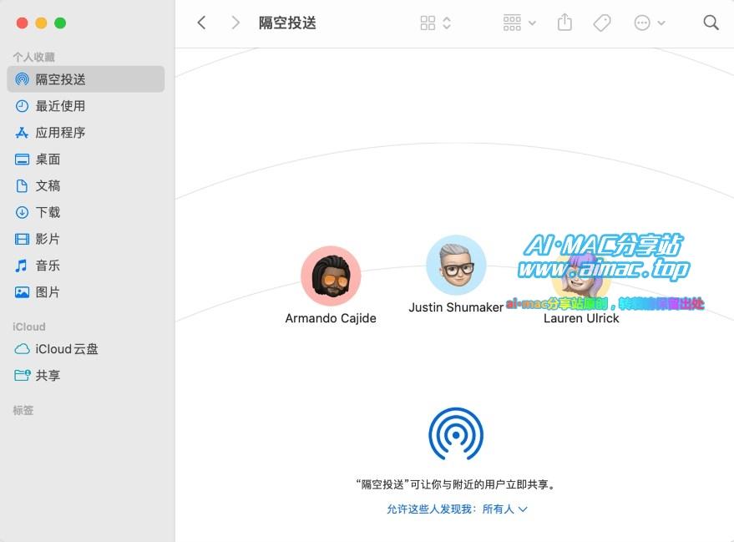Close the Finder window with red button
Viewport: 734px width, 542px height.
pyautogui.click(x=22, y=23)
